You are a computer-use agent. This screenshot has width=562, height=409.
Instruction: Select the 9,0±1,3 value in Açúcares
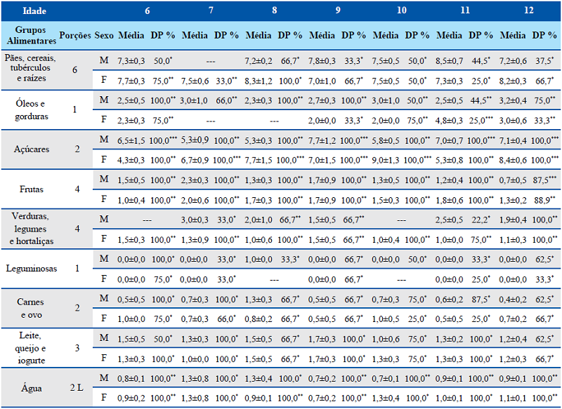[386, 159]
